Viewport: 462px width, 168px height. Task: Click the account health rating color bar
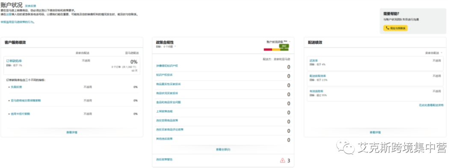(275, 50)
